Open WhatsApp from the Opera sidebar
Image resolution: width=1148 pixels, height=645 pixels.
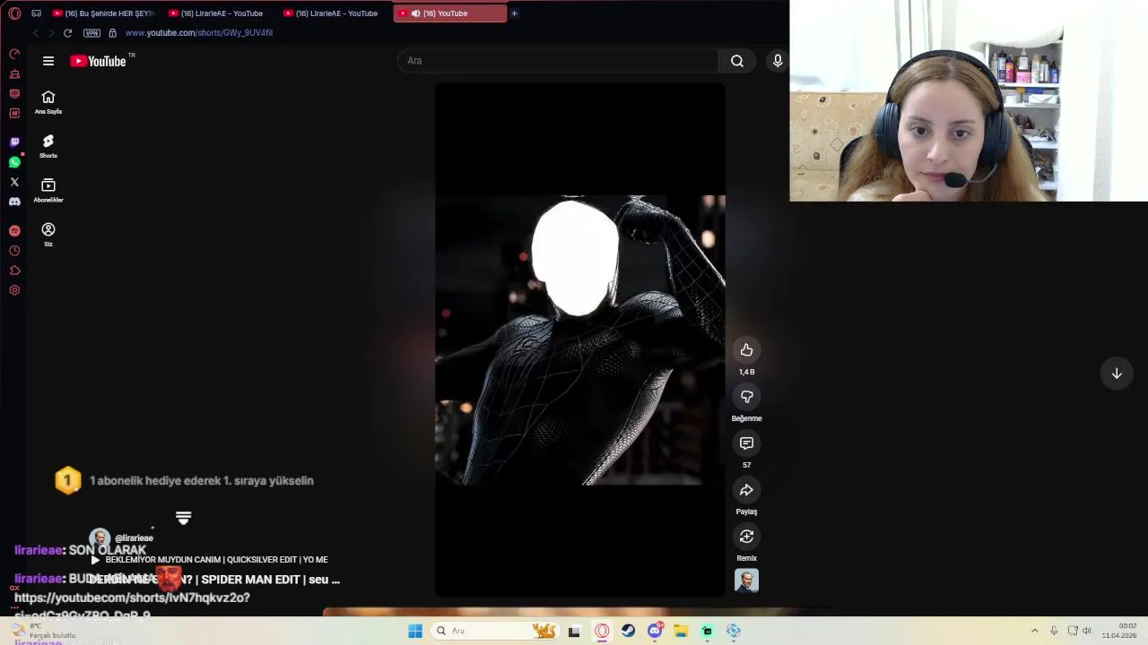point(14,162)
